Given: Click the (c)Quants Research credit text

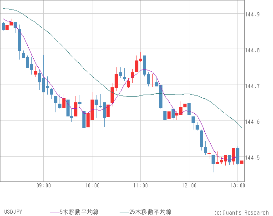Looking at the screenshot, I should coord(241,212).
